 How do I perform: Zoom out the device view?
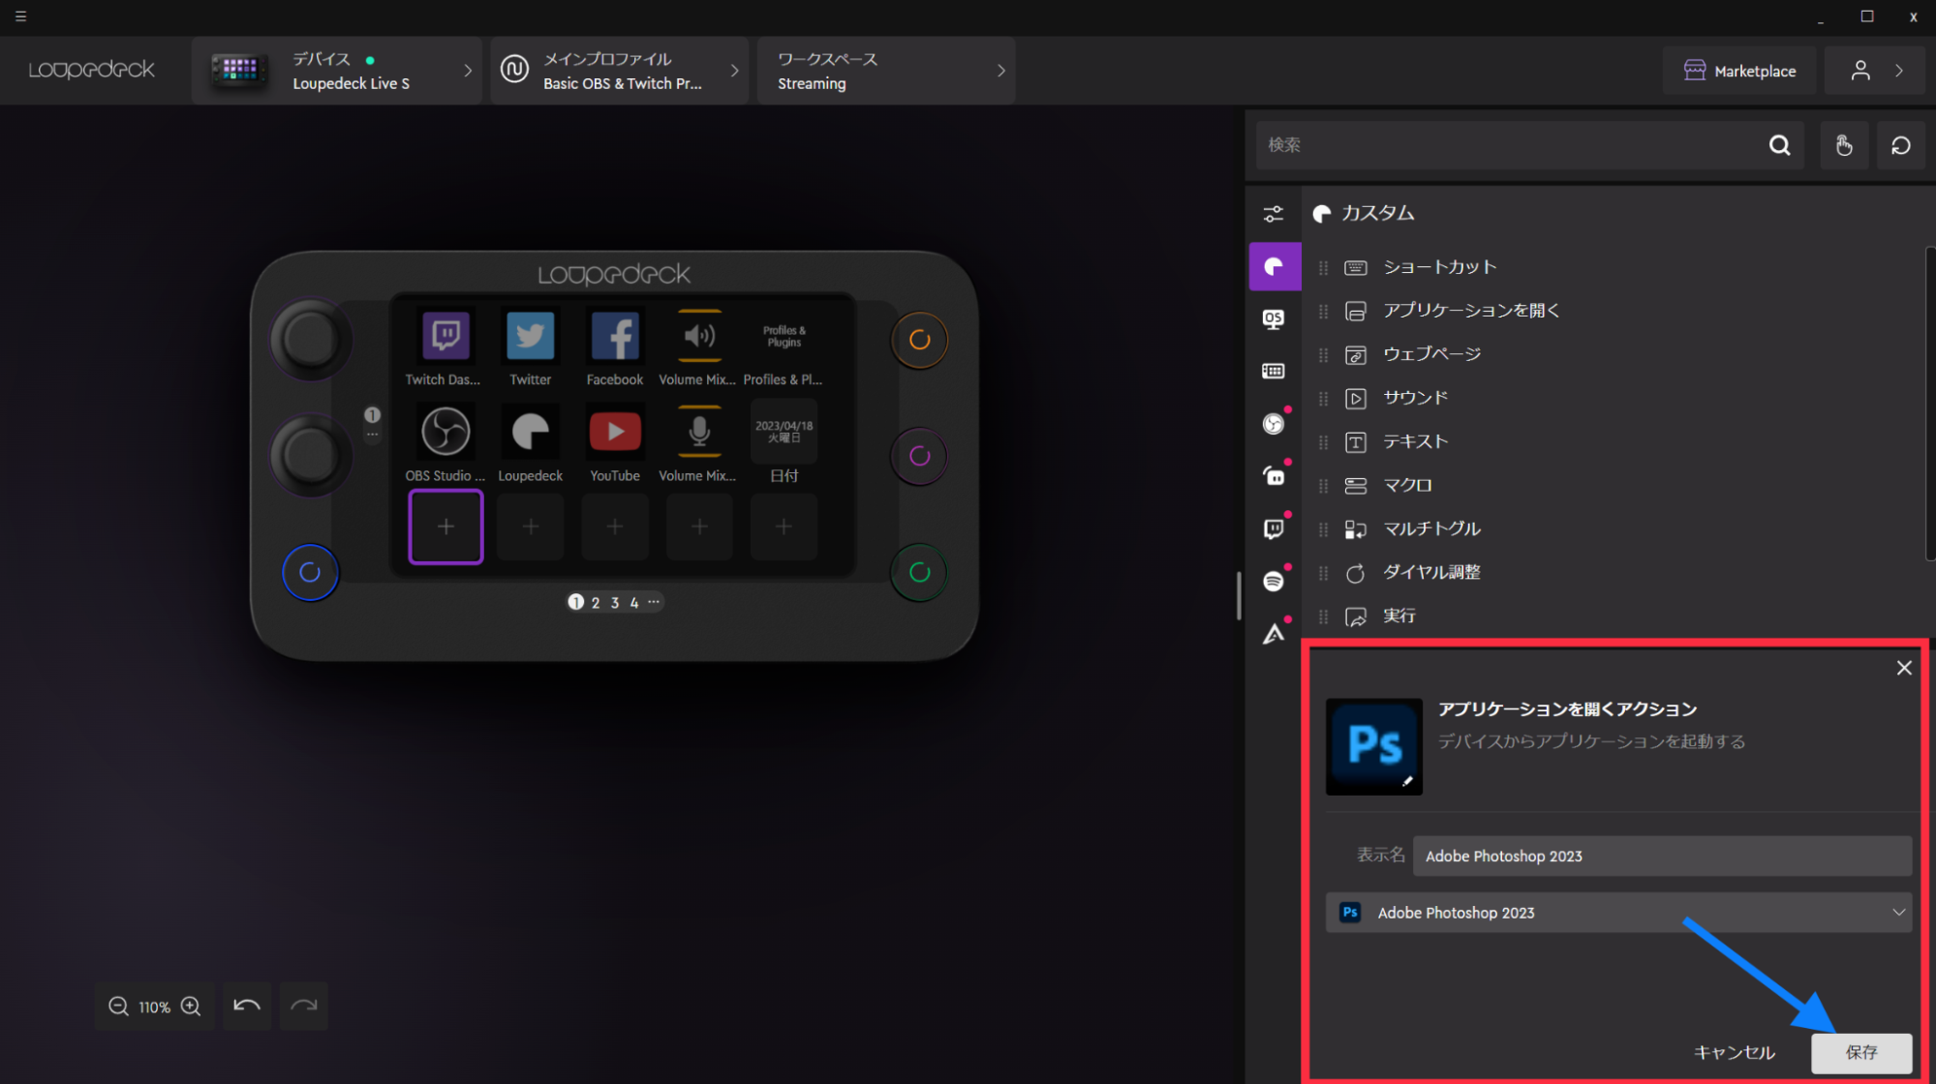click(118, 1007)
